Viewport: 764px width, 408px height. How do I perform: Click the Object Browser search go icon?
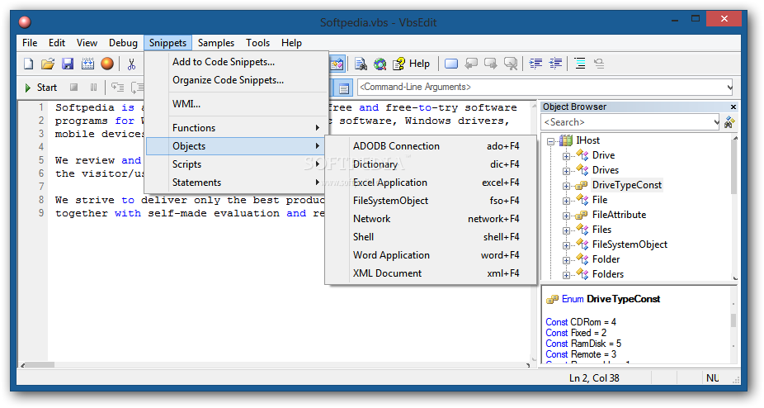729,122
